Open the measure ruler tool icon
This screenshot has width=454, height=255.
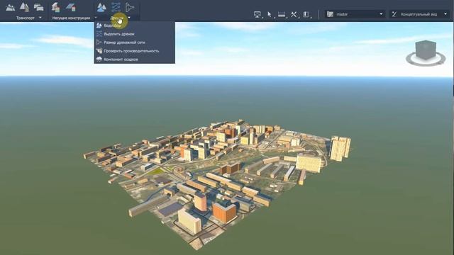point(282,14)
